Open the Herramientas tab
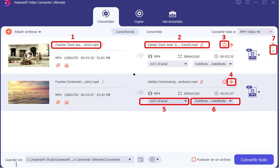Screen dimensions: 280x168 (x=172, y=16)
